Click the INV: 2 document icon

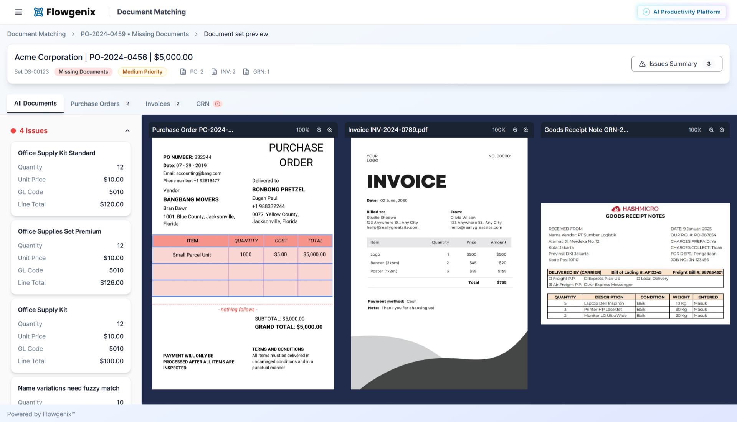click(x=214, y=72)
